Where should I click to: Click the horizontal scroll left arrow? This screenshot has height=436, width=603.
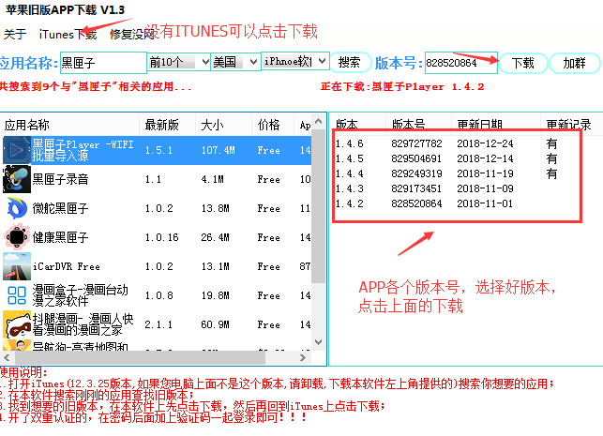(x=7, y=358)
